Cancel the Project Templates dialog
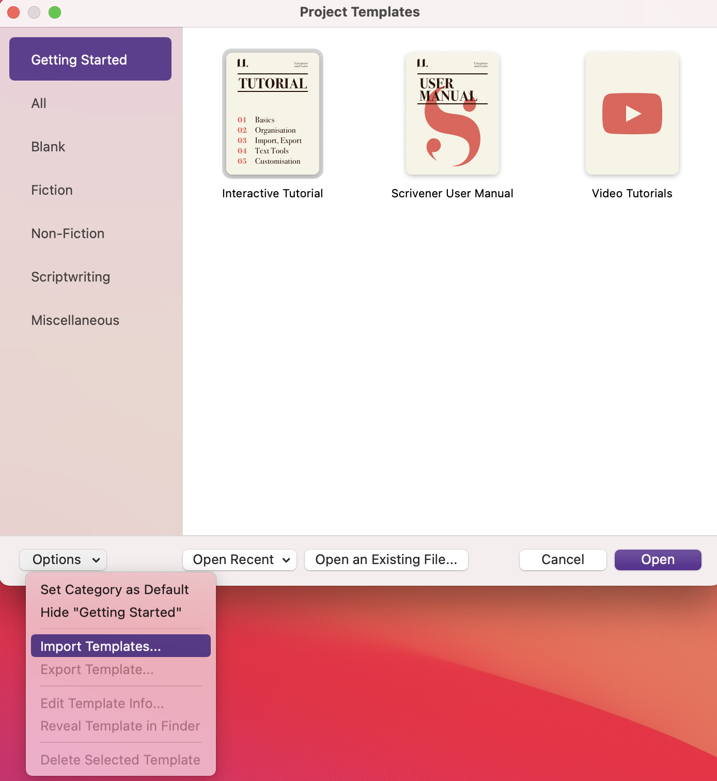717x781 pixels. tap(563, 560)
